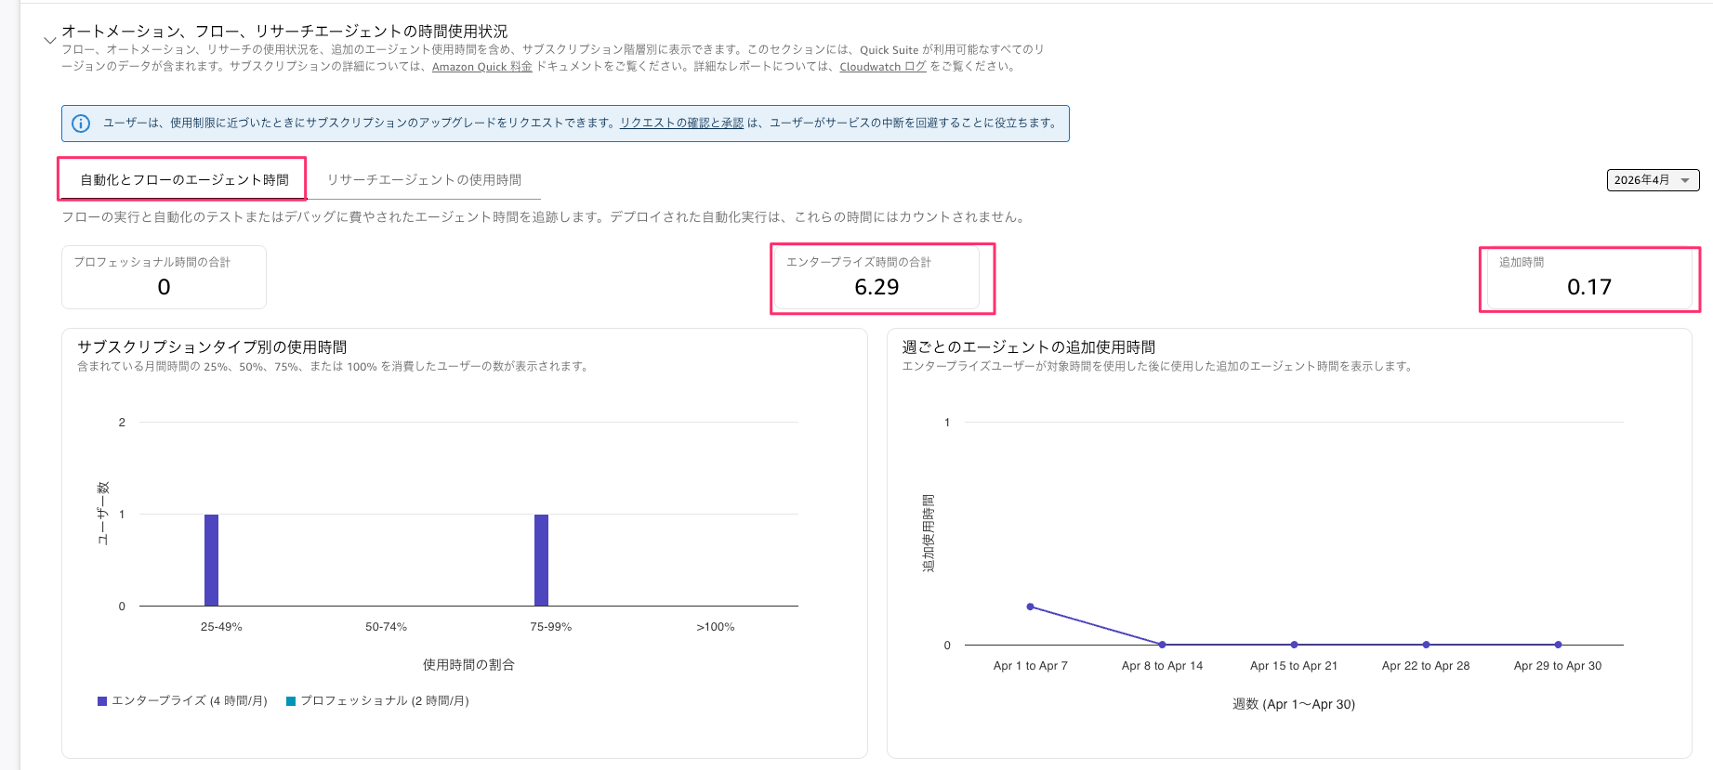Open the Cloudwatch ログ link
The width and height of the screenshot is (1713, 770).
coord(883,66)
